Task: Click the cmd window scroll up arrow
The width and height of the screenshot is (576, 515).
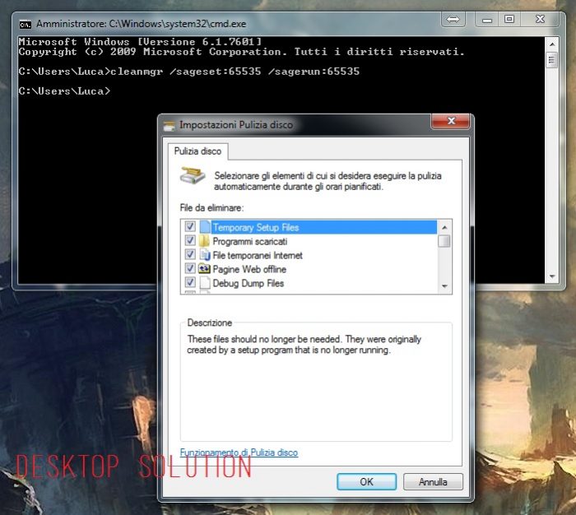Action: (x=552, y=44)
